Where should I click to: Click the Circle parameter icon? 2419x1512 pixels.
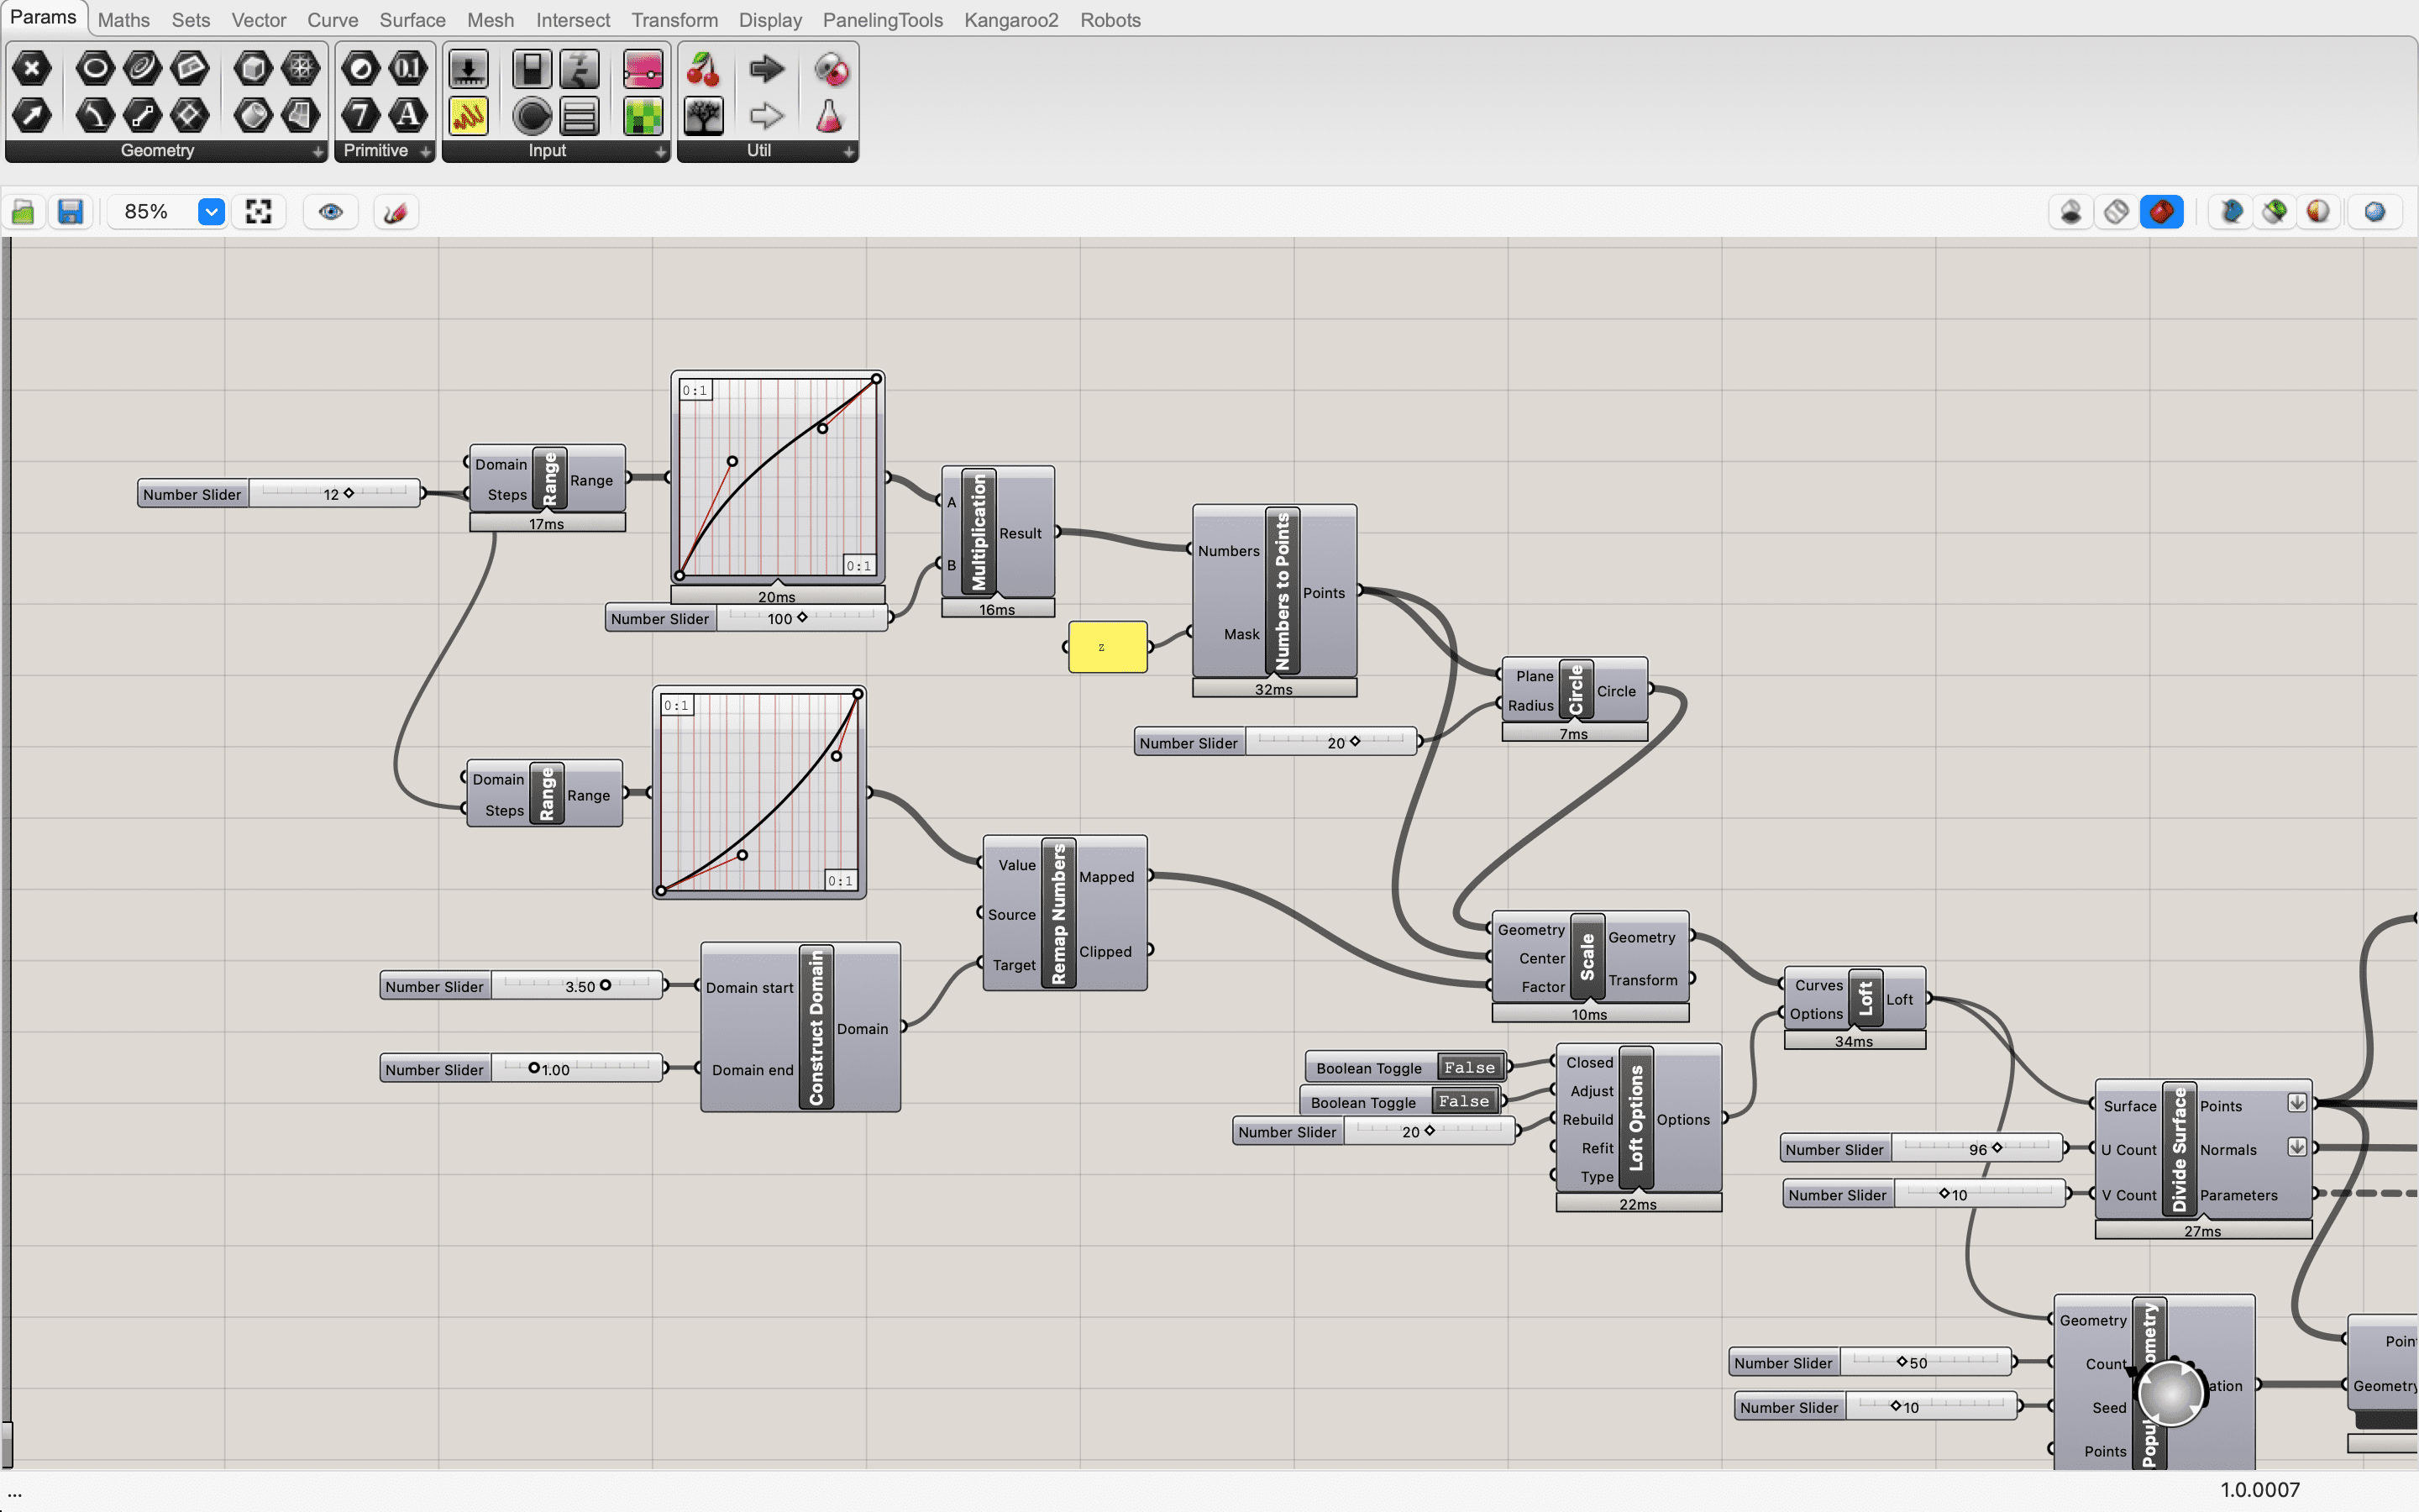(x=95, y=69)
